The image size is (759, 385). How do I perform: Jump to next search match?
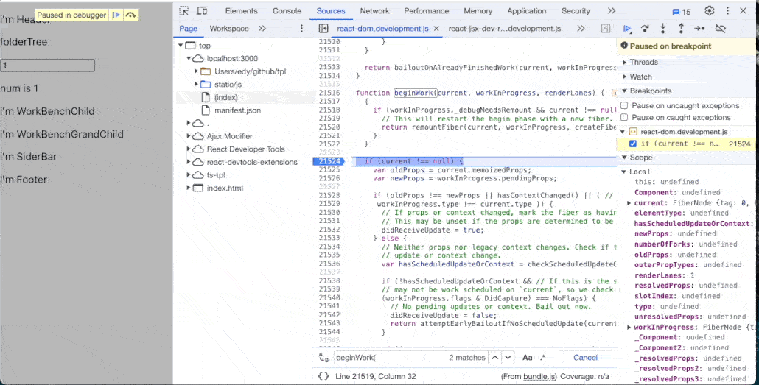point(507,358)
